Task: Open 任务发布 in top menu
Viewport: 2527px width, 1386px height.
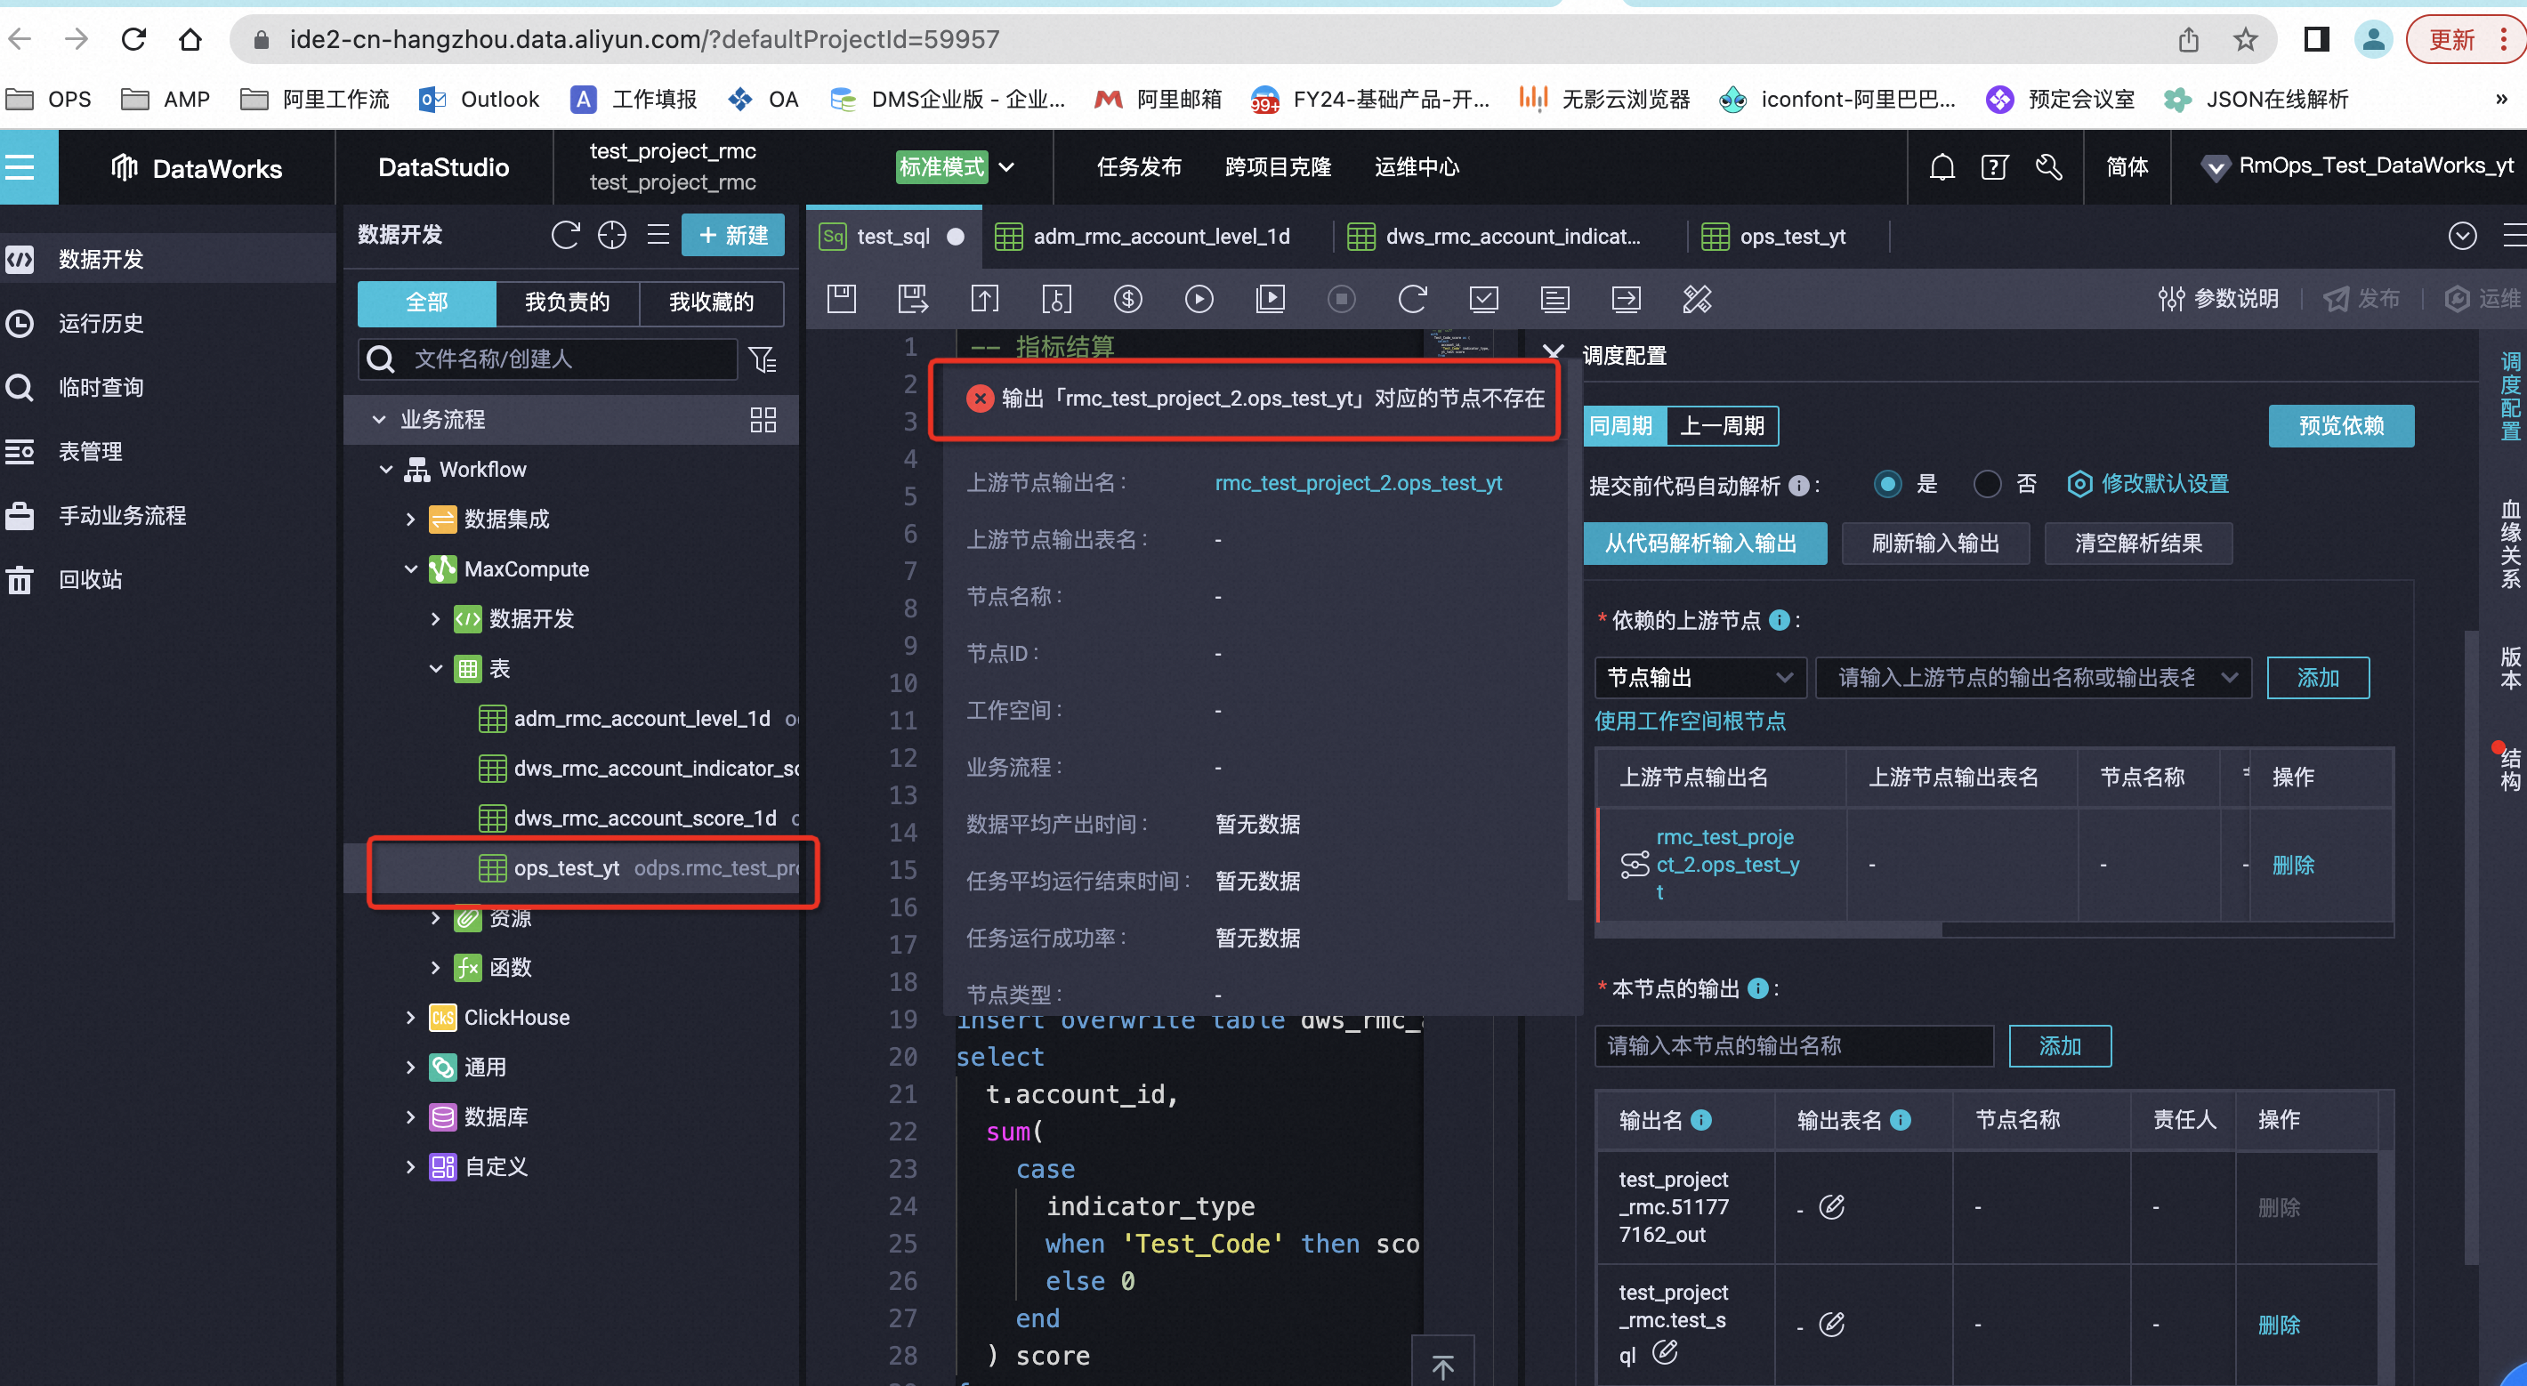Action: [1139, 168]
